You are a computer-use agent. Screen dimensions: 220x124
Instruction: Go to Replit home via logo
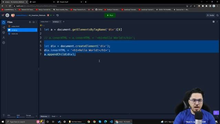pos(7,15)
